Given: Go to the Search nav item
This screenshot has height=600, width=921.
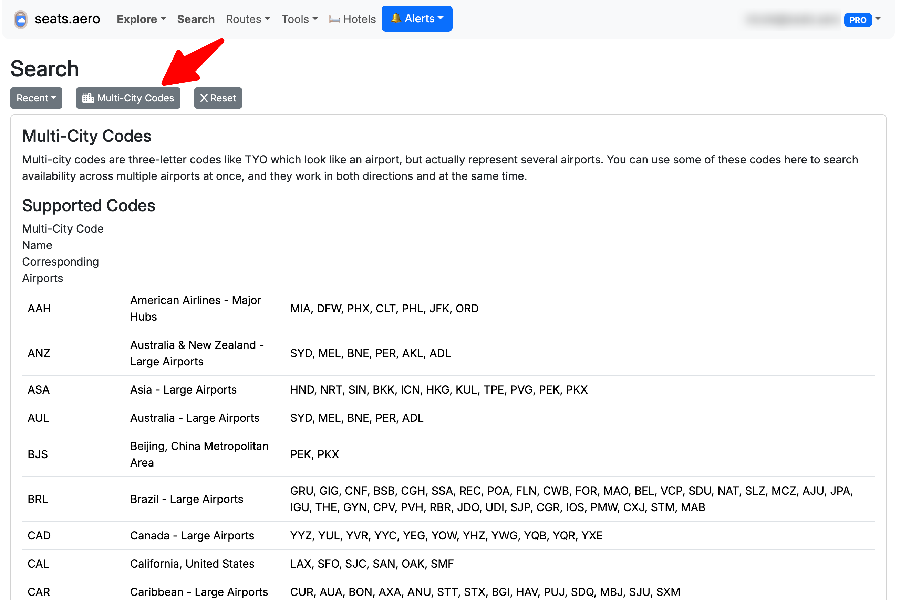Looking at the screenshot, I should 196,19.
